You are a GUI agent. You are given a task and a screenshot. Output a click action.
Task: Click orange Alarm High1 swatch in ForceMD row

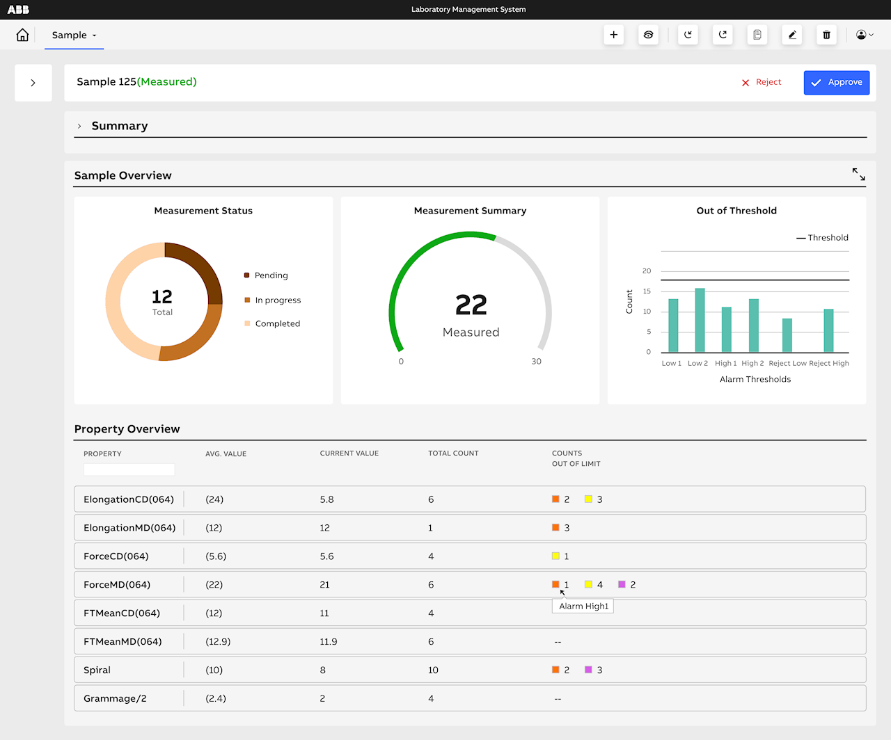pyautogui.click(x=555, y=584)
